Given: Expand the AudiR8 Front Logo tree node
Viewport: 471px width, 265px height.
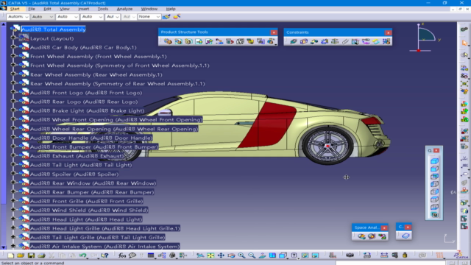Looking at the screenshot, I should coord(13,92).
